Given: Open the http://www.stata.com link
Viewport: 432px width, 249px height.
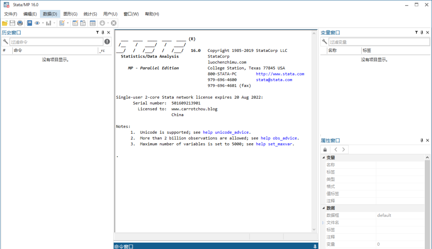Looking at the screenshot, I should pos(280,74).
